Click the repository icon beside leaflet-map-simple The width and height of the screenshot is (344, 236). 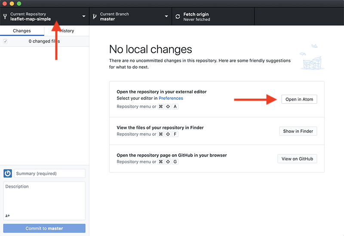pyautogui.click(x=5, y=16)
